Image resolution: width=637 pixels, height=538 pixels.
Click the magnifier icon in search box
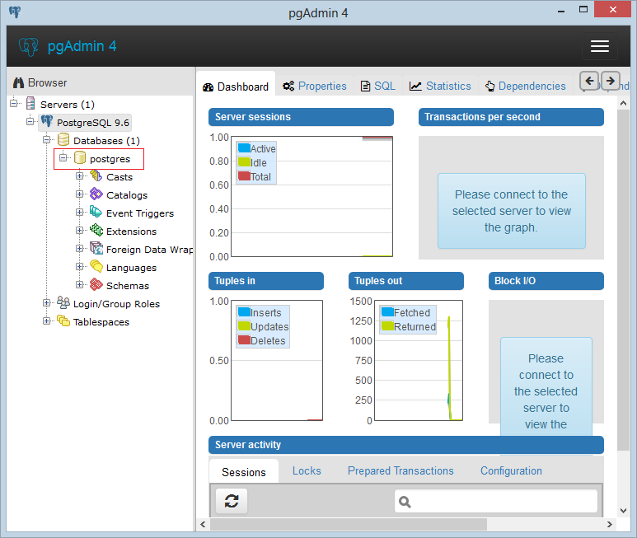pos(405,503)
